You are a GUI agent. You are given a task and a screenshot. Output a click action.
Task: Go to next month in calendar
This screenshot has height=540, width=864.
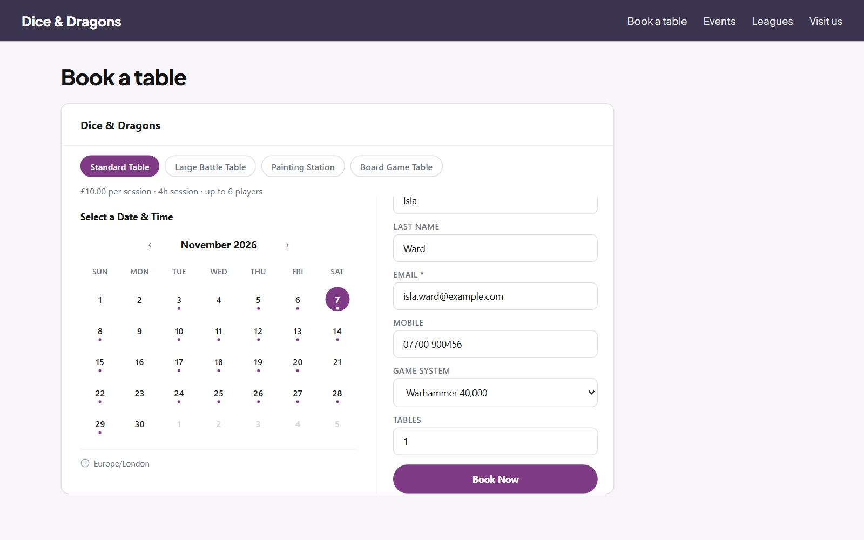[x=287, y=245]
